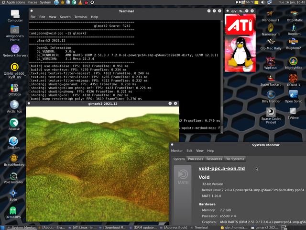Screen dimensions: 306x230
Task: Open System Monitor's Help menu
Action: [x=210, y=151]
